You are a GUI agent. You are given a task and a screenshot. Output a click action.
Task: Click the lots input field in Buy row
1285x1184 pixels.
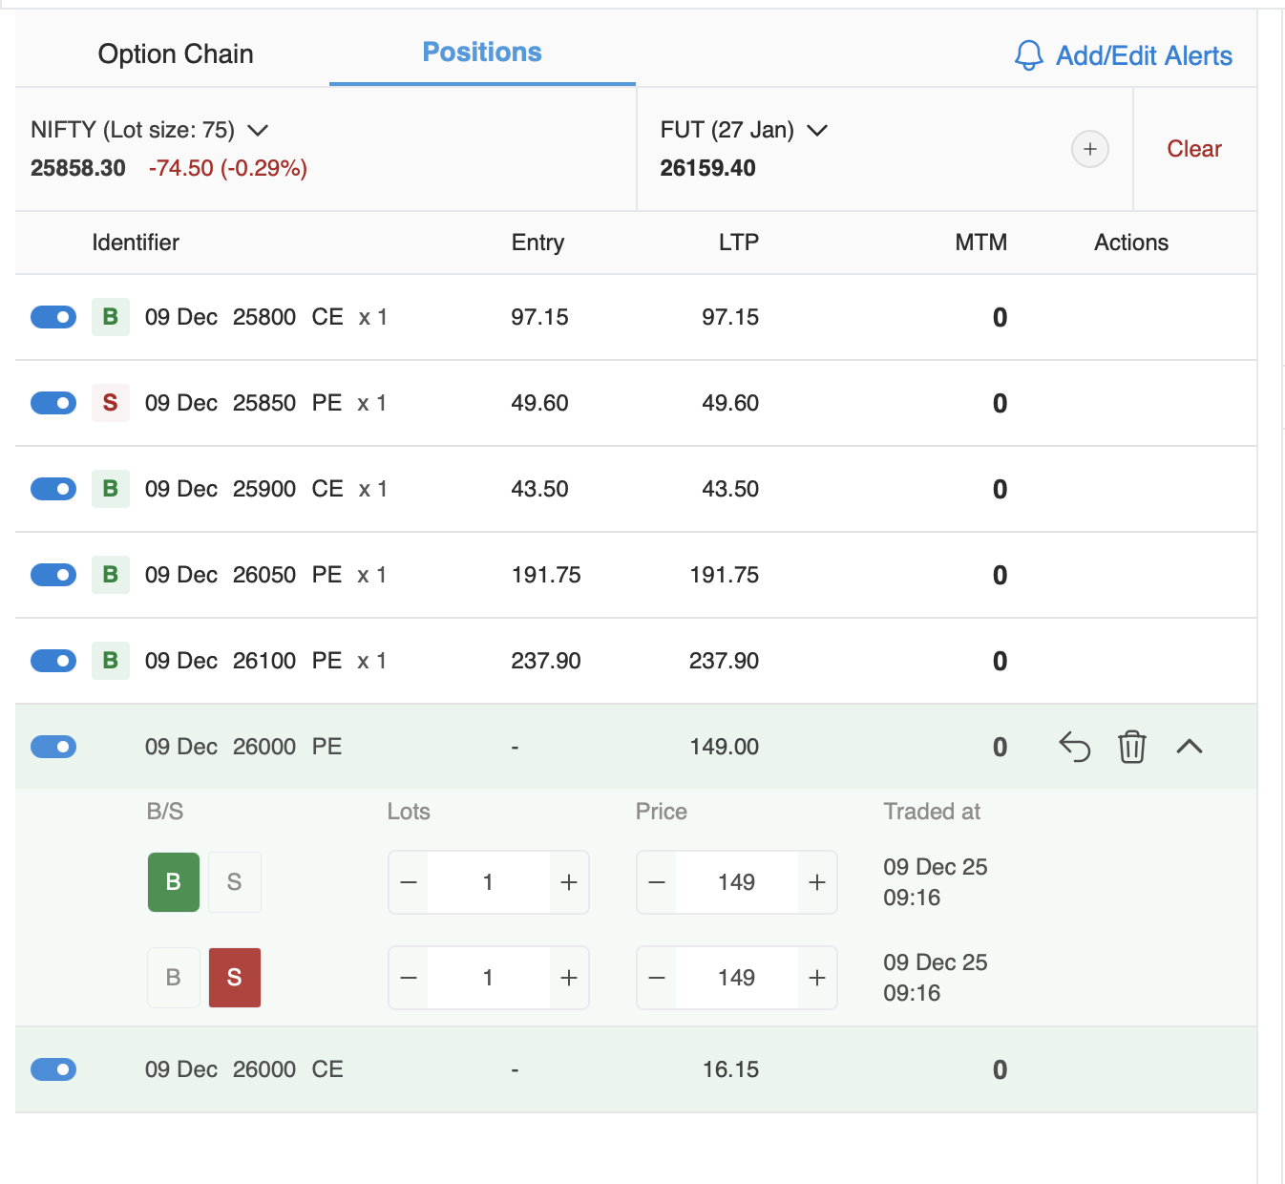tap(488, 882)
